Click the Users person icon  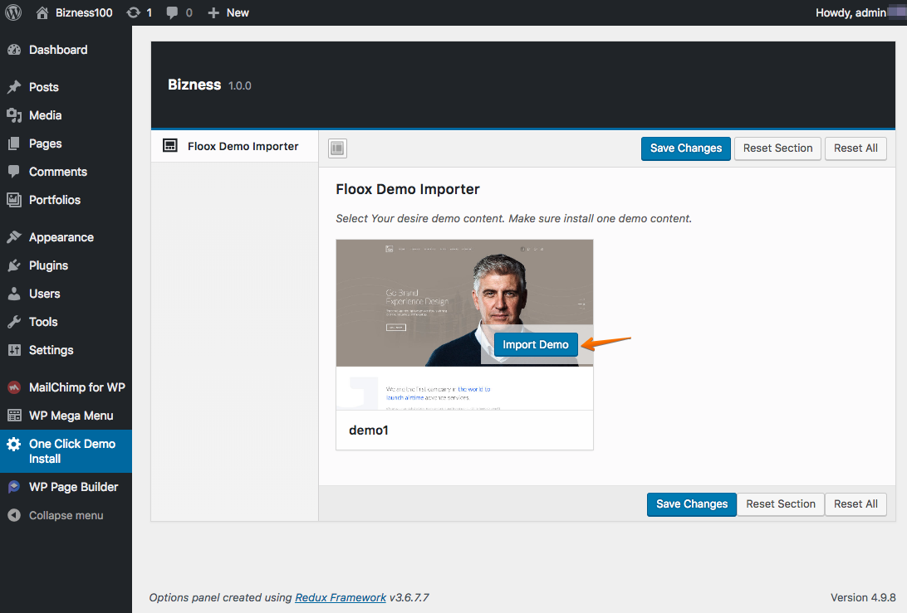tap(14, 294)
